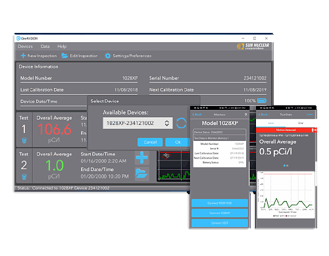Click the Test 1 number cell
The width and height of the screenshot is (329, 256).
[24, 130]
